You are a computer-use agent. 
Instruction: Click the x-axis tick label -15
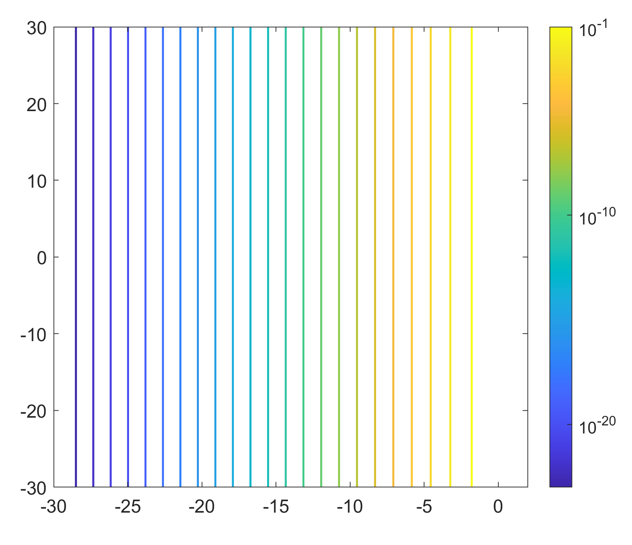(x=276, y=507)
